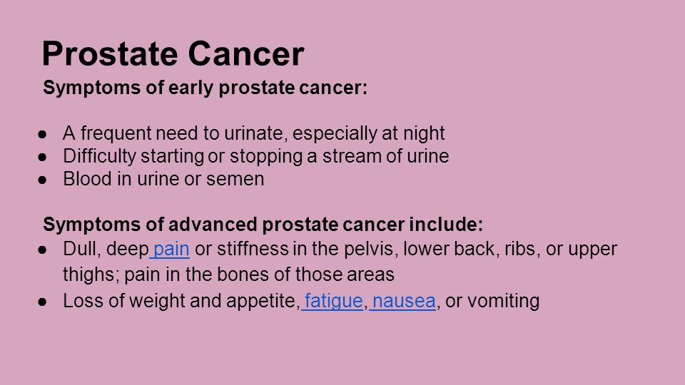The width and height of the screenshot is (685, 385).
Task: Select the "Symptoms of early prostate cancer:" heading
Action: (x=205, y=88)
